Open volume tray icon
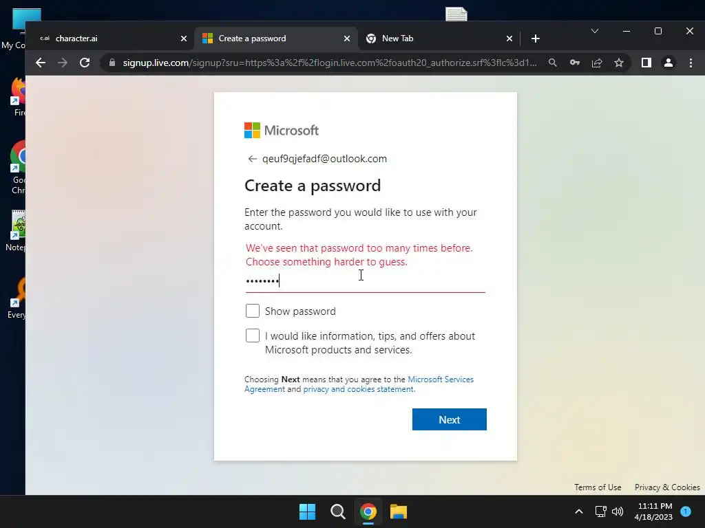Screen dimensions: 705x528 618,511
